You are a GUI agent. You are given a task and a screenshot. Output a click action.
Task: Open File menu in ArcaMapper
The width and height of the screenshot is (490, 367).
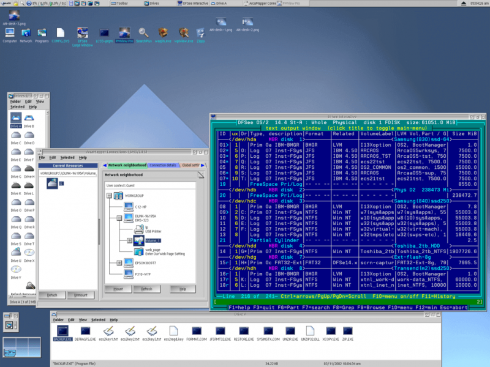coord(42,158)
